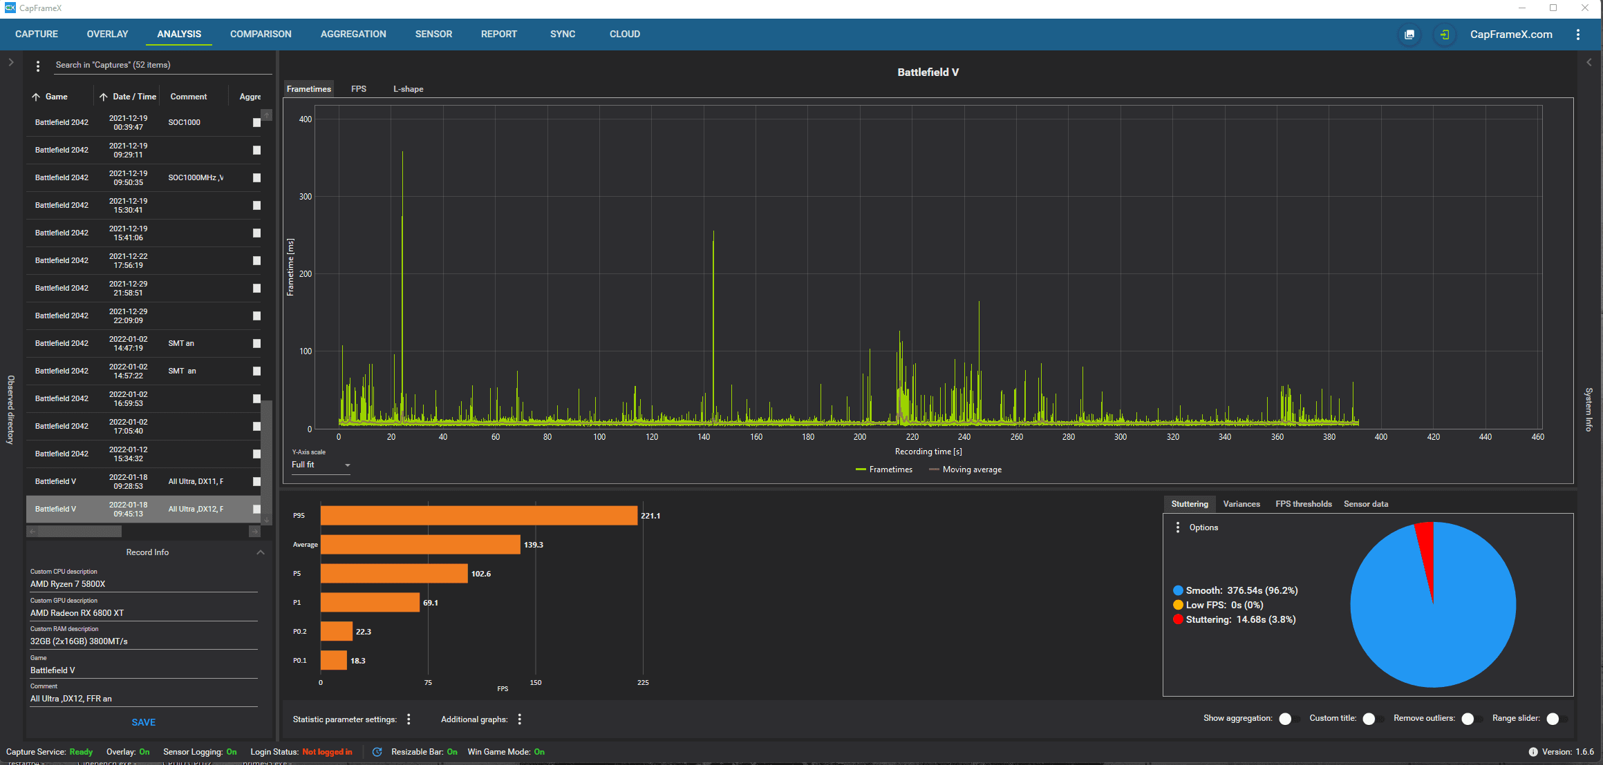Open the CapFrameX.com link
The height and width of the screenshot is (765, 1603).
(1510, 35)
